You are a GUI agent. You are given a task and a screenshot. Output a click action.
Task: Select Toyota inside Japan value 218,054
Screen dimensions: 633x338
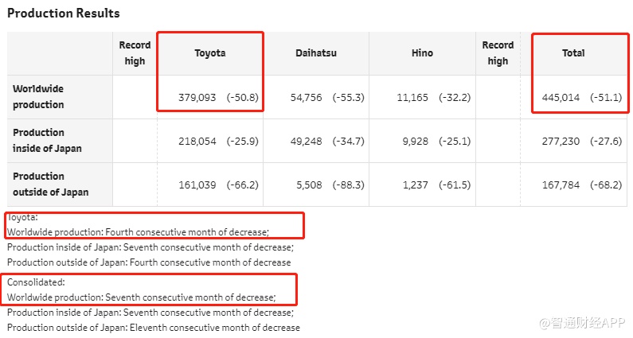(x=197, y=142)
